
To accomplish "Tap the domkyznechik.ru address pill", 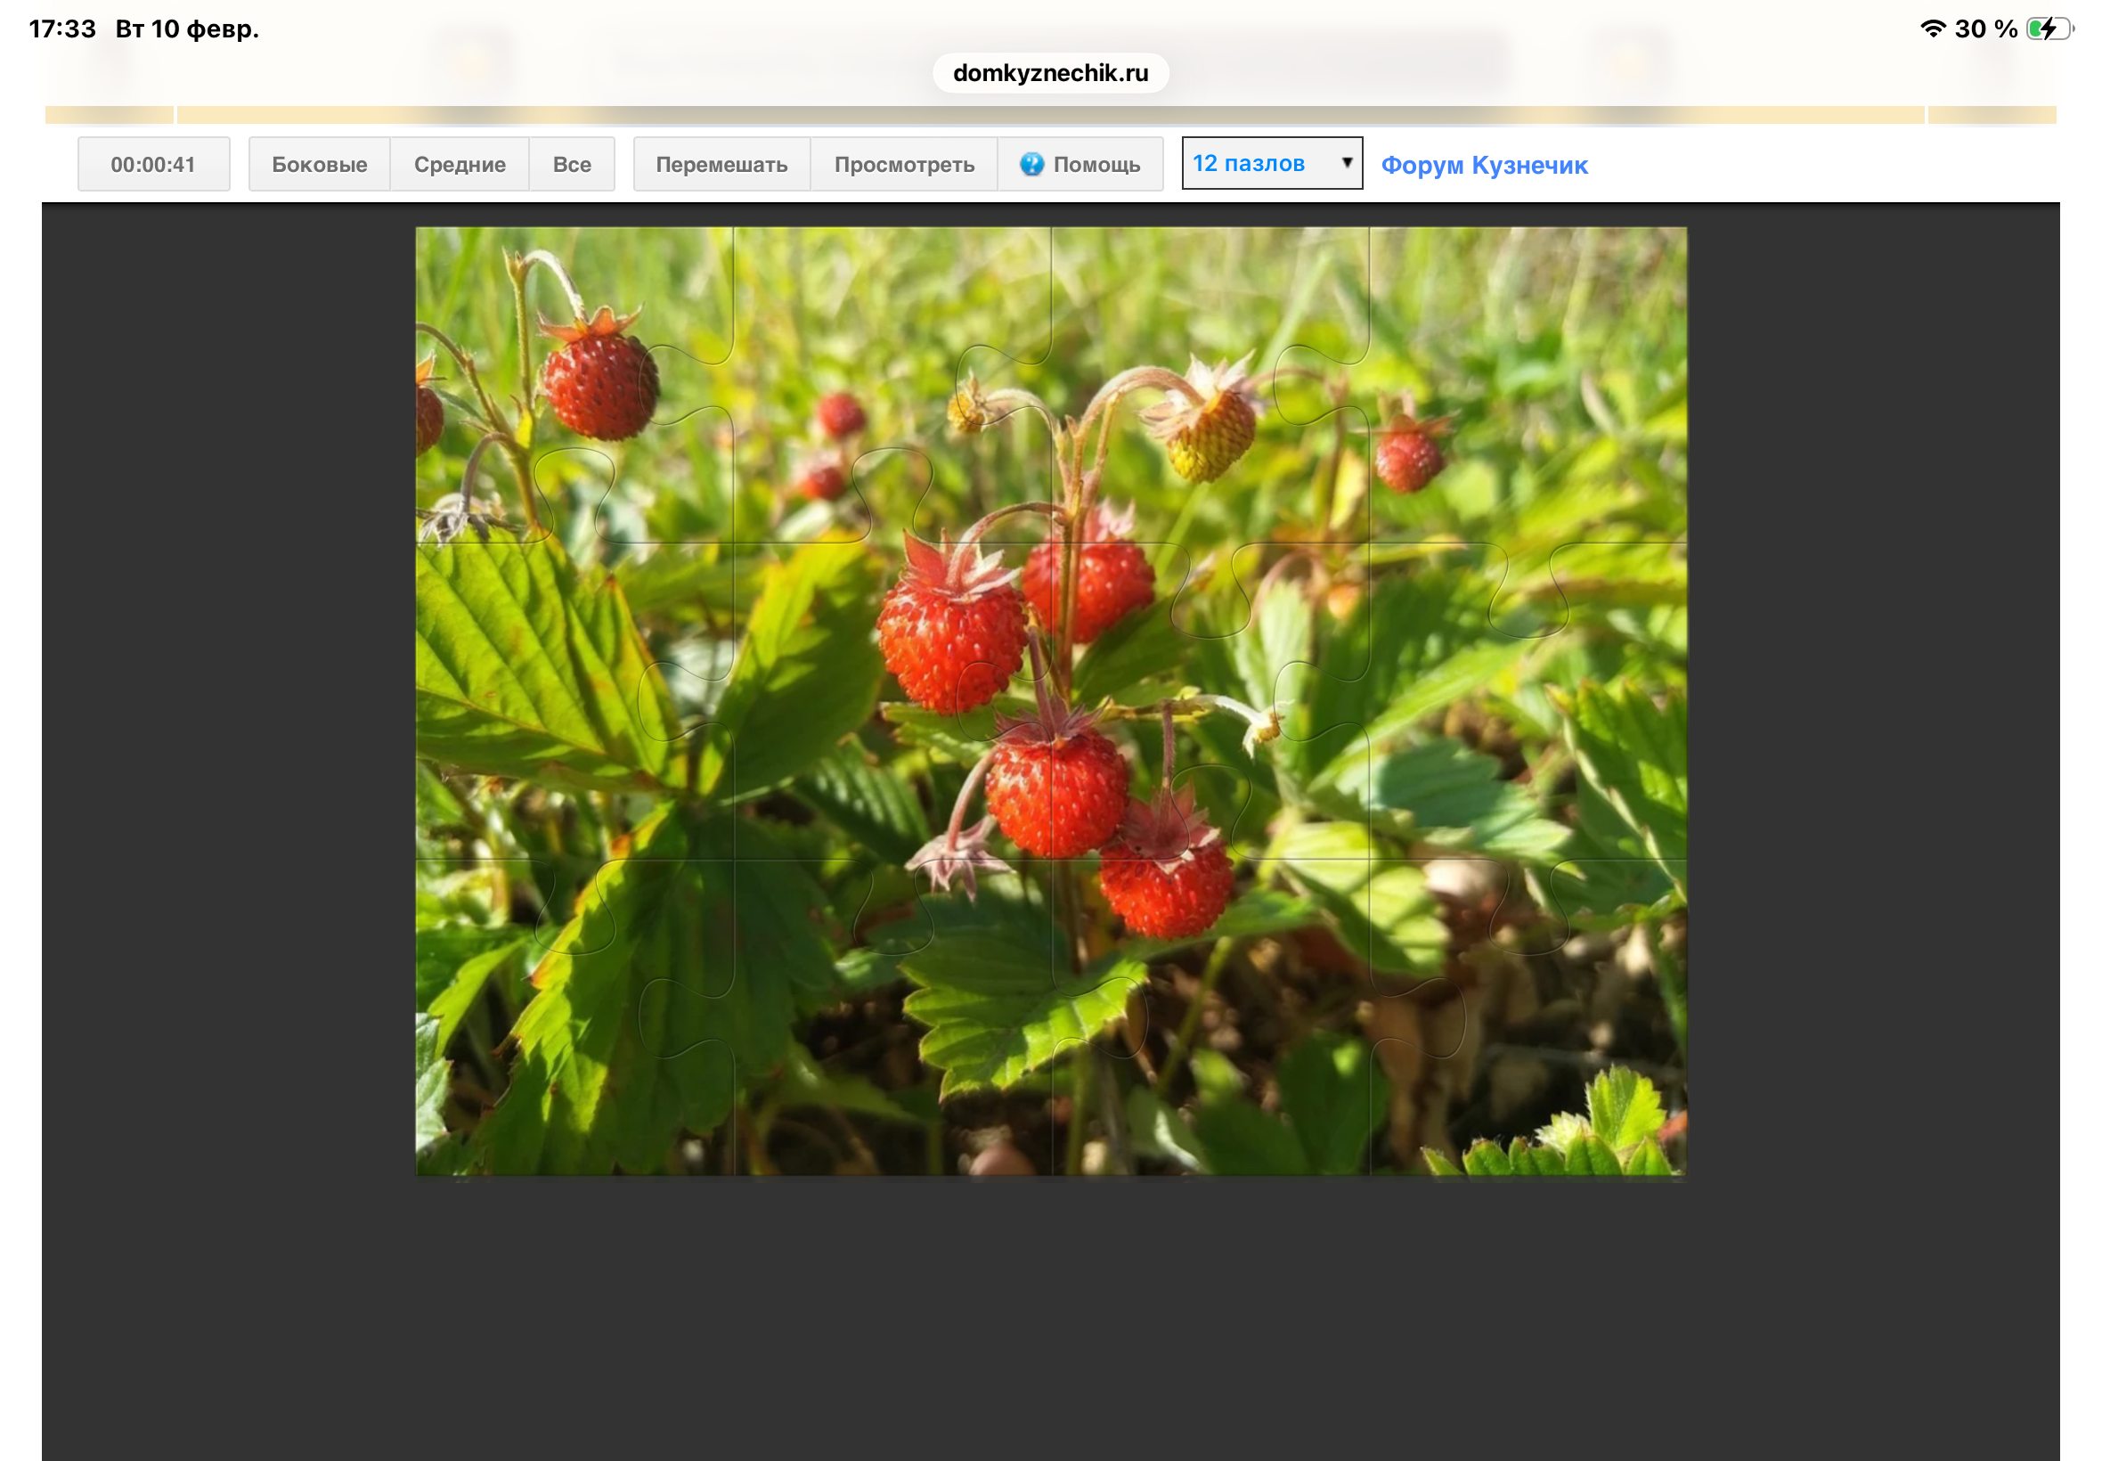I will [x=1049, y=73].
